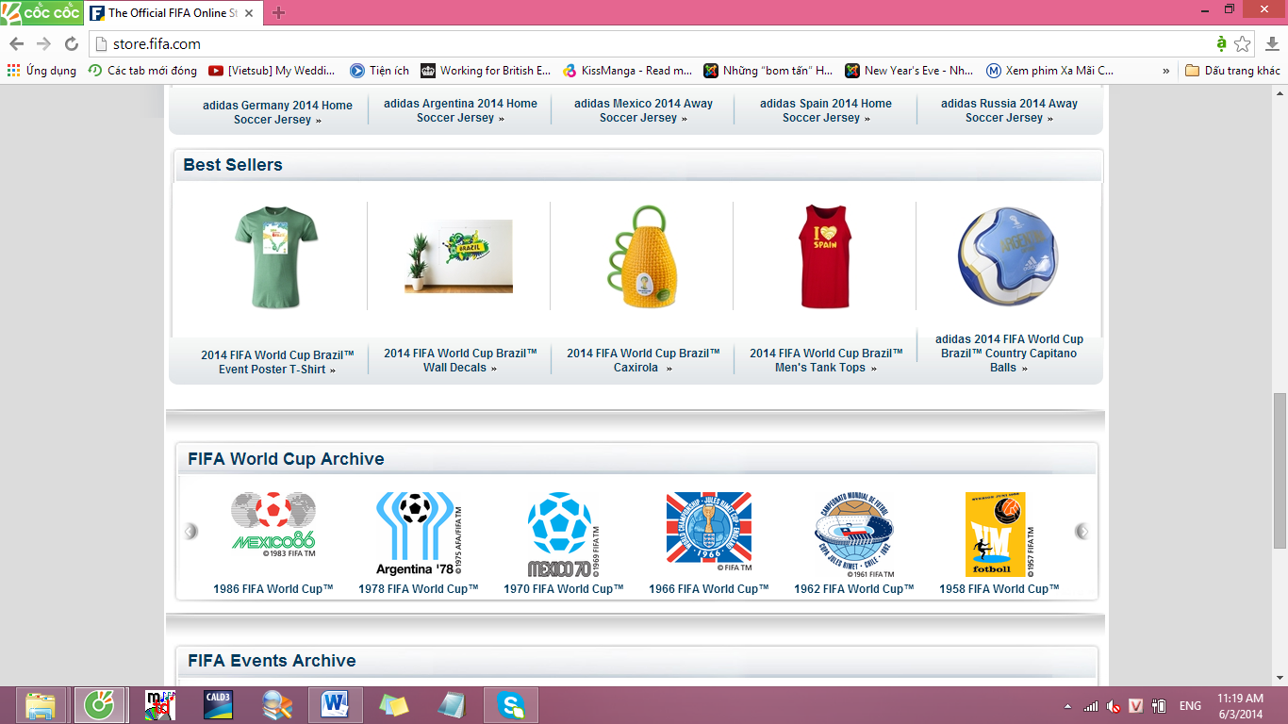The height and width of the screenshot is (724, 1288).
Task: Open the [Vietsub] My Weddi... YouTube bookmark
Action: pos(272,71)
